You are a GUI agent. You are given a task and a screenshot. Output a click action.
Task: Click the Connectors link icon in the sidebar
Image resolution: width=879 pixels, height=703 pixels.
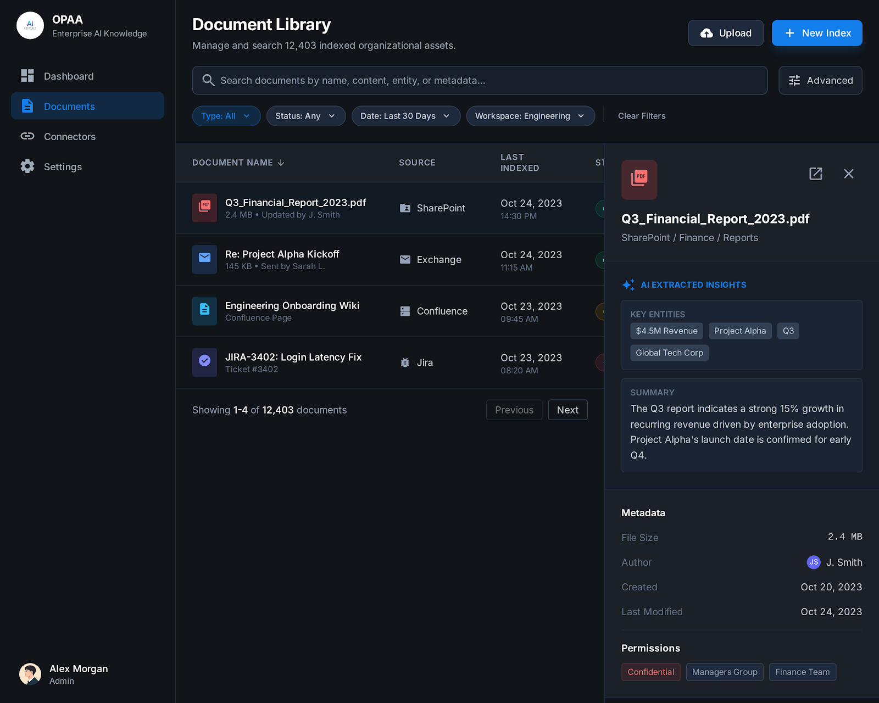[27, 136]
